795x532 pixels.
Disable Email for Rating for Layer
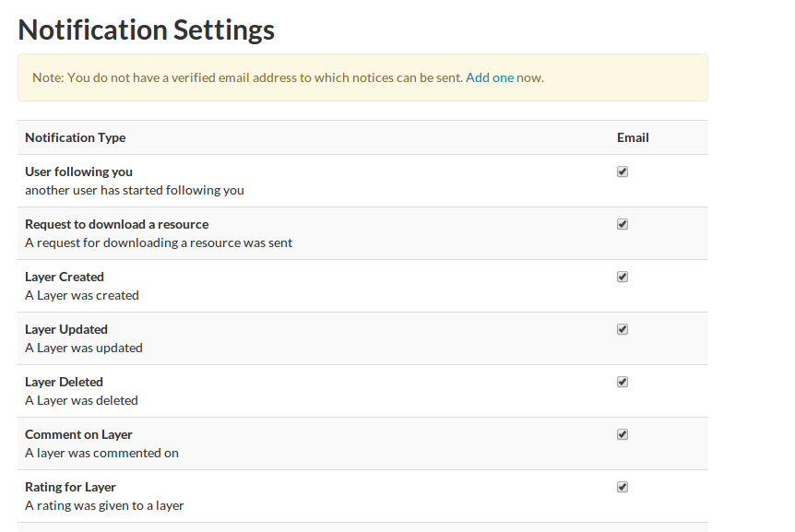click(623, 488)
